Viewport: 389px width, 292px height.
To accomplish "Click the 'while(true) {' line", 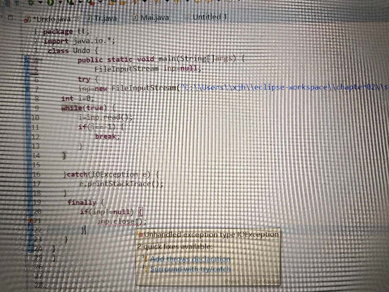I will click(88, 108).
